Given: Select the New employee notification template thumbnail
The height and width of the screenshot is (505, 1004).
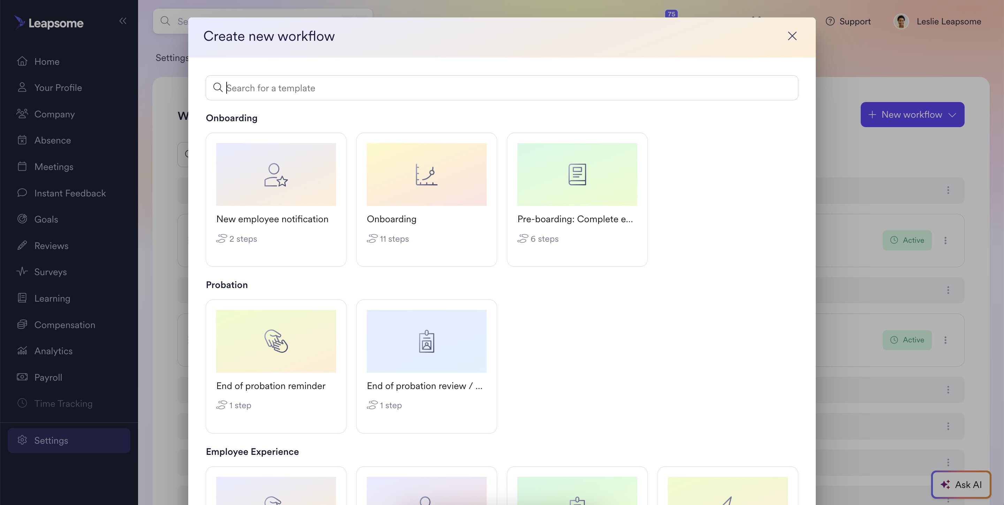Looking at the screenshot, I should coord(276,174).
